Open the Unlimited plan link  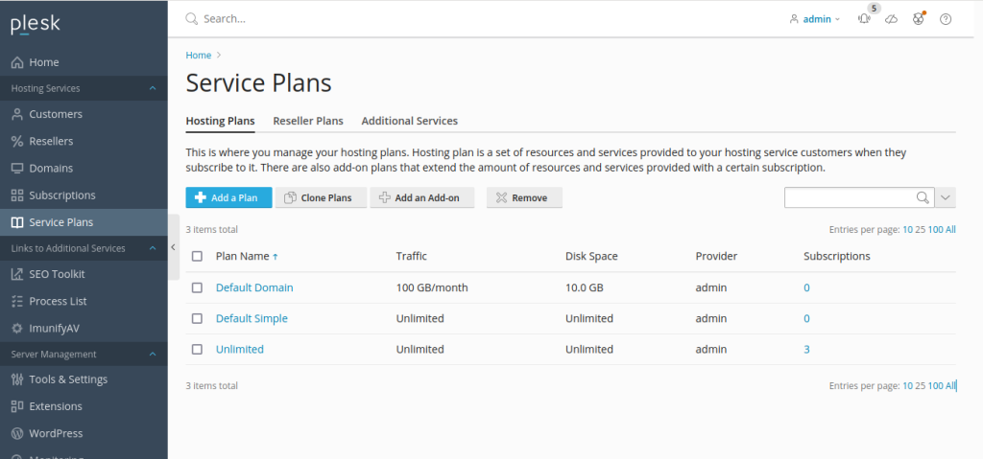click(239, 349)
